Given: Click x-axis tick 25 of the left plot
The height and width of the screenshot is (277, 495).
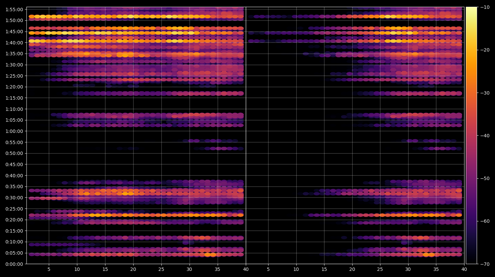Looking at the screenshot, I should tap(161, 270).
